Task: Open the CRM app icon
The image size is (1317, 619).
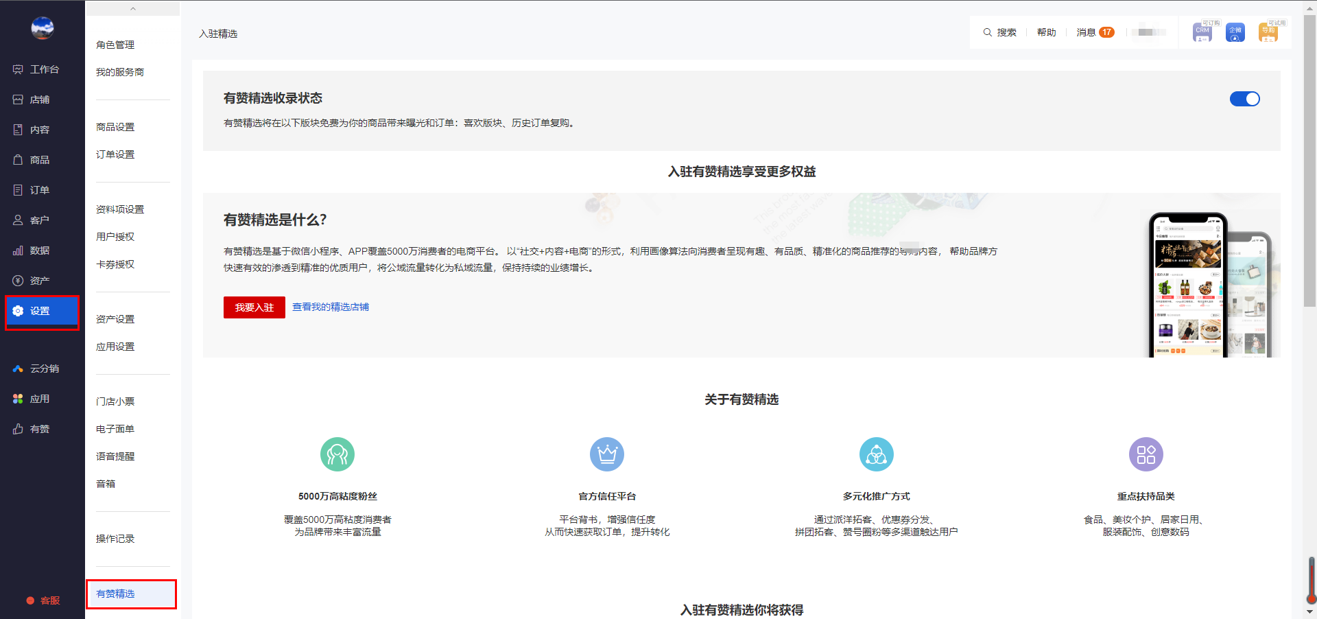Action: 1202,32
